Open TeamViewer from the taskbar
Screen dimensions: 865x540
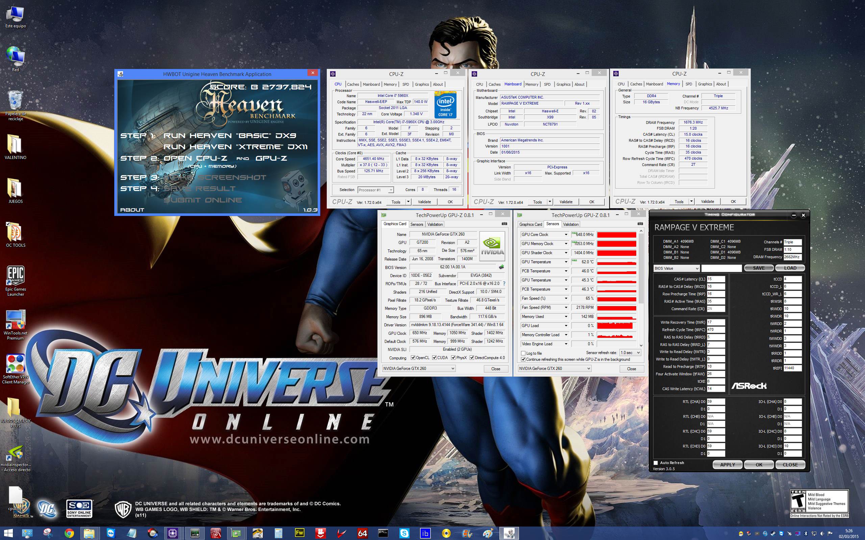coord(111,533)
